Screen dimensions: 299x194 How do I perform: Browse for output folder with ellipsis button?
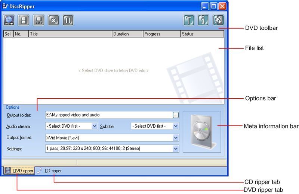click(176, 115)
